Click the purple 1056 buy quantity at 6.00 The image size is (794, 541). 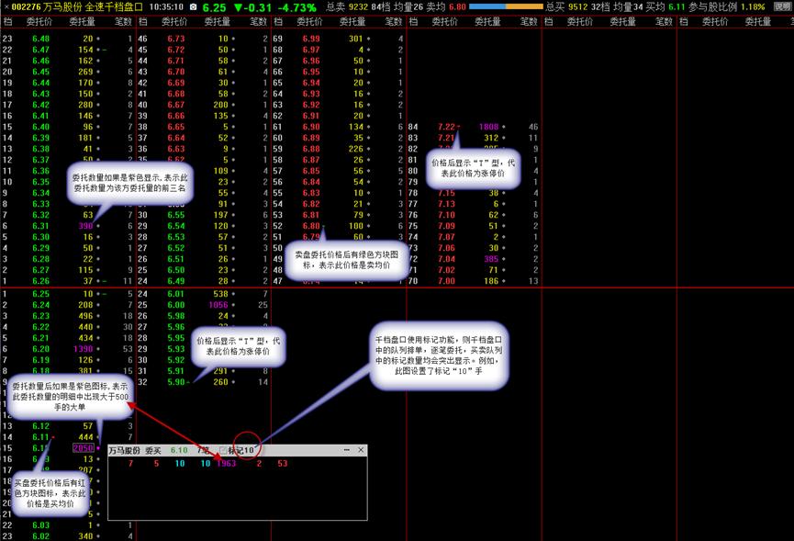[218, 305]
